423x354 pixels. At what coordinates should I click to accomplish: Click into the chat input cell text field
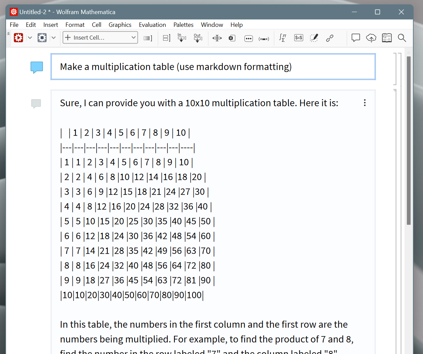tap(213, 67)
